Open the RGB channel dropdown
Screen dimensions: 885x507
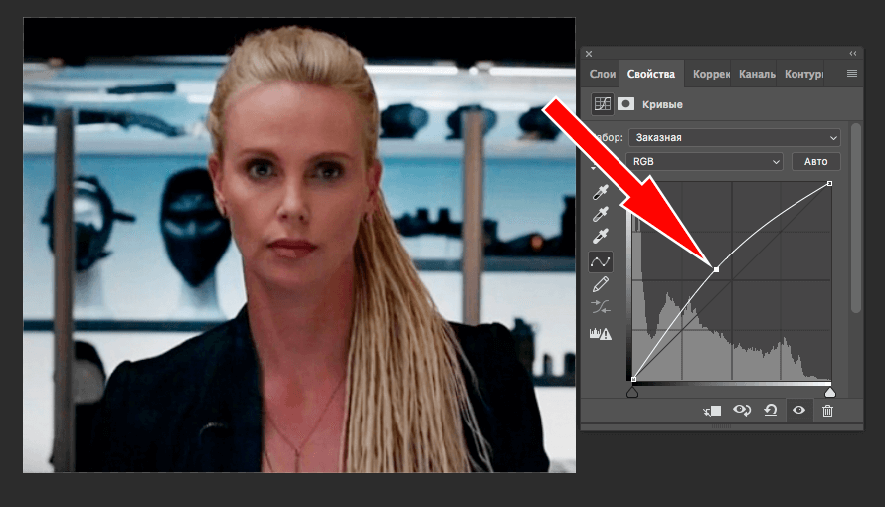704,161
